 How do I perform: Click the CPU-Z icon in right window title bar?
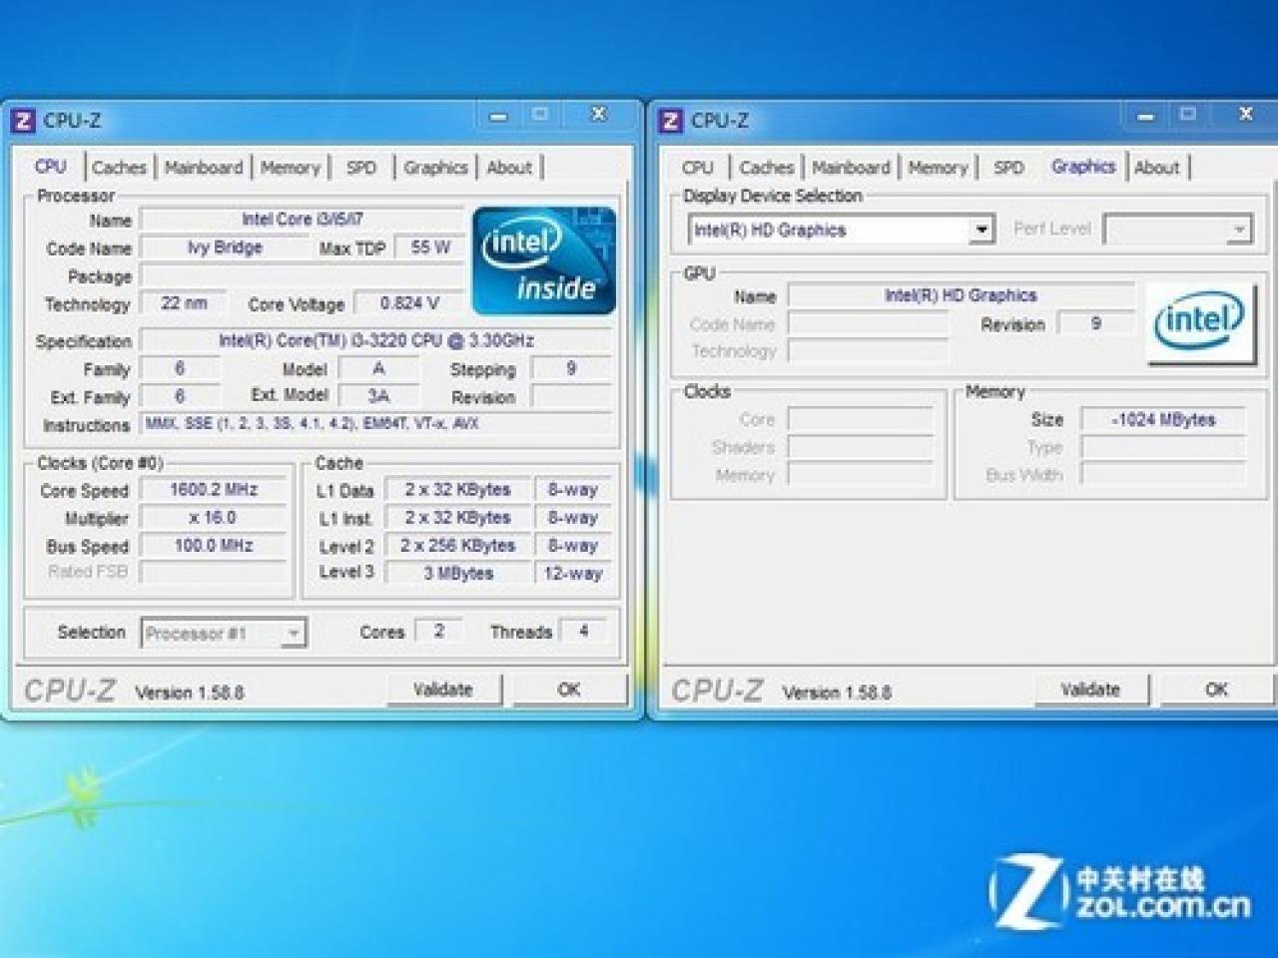pyautogui.click(x=671, y=121)
